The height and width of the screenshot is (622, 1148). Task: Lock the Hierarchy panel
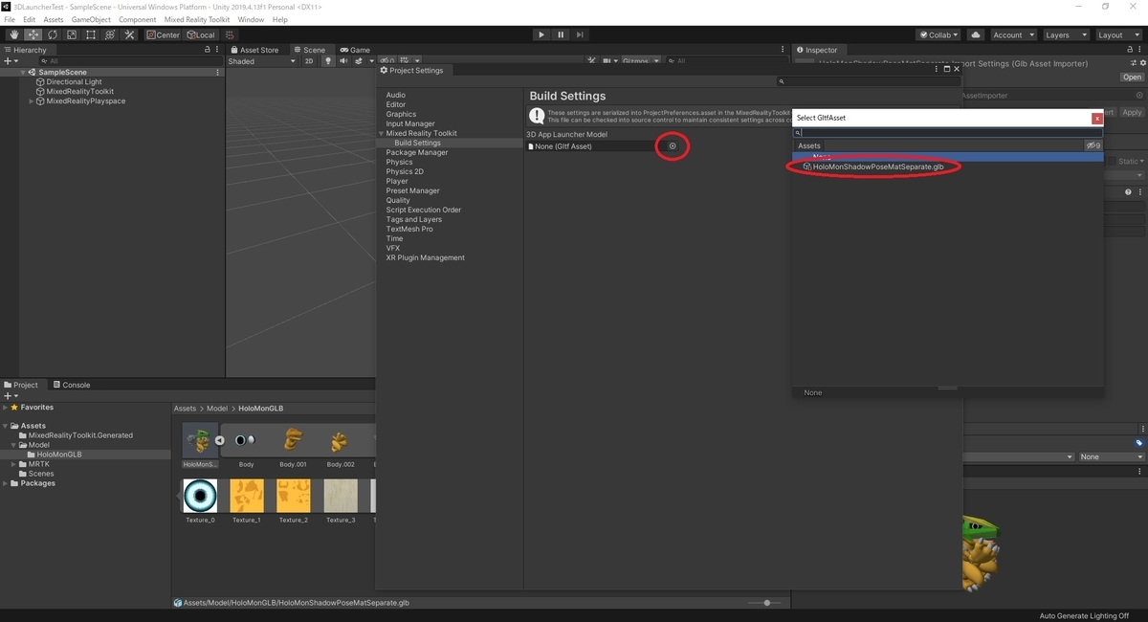coord(208,50)
